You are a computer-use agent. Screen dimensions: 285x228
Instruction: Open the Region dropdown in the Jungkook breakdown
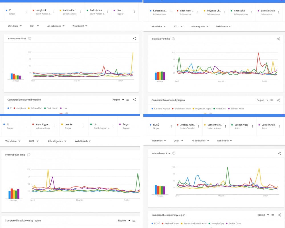[118, 100]
